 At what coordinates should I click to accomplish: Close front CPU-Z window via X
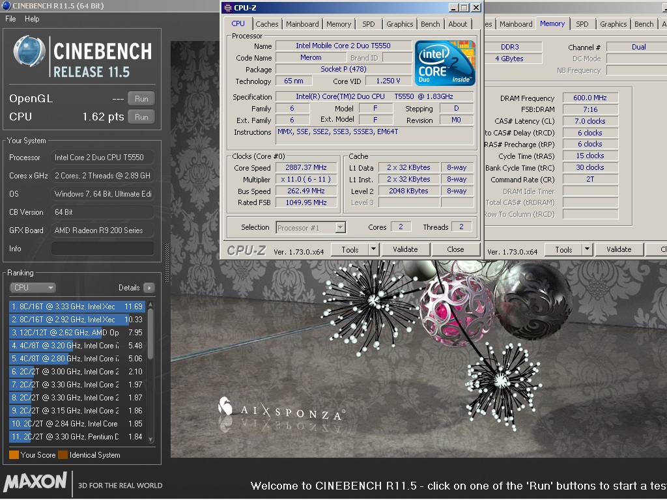tap(476, 8)
